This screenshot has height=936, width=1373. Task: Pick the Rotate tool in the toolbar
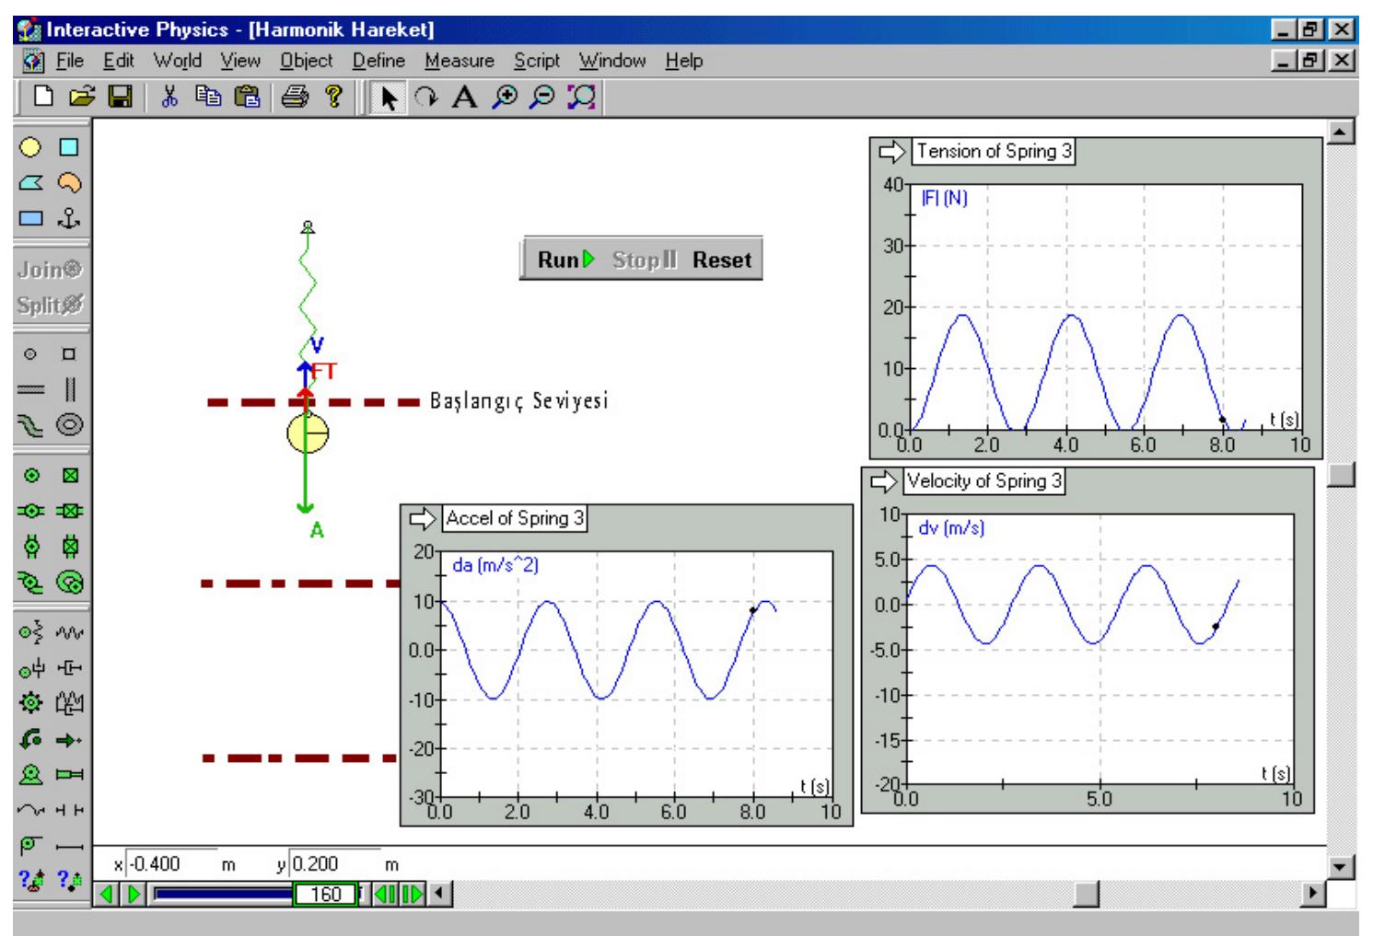(x=426, y=98)
